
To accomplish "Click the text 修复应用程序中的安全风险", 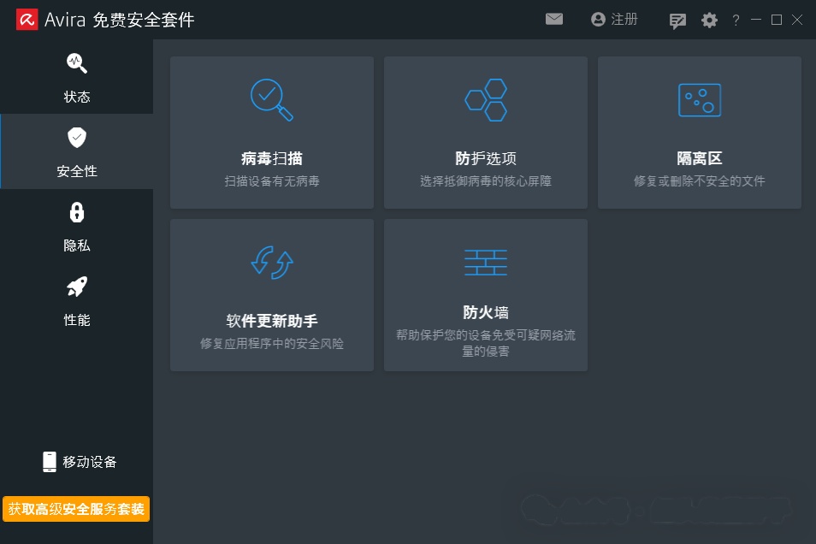I will click(272, 344).
